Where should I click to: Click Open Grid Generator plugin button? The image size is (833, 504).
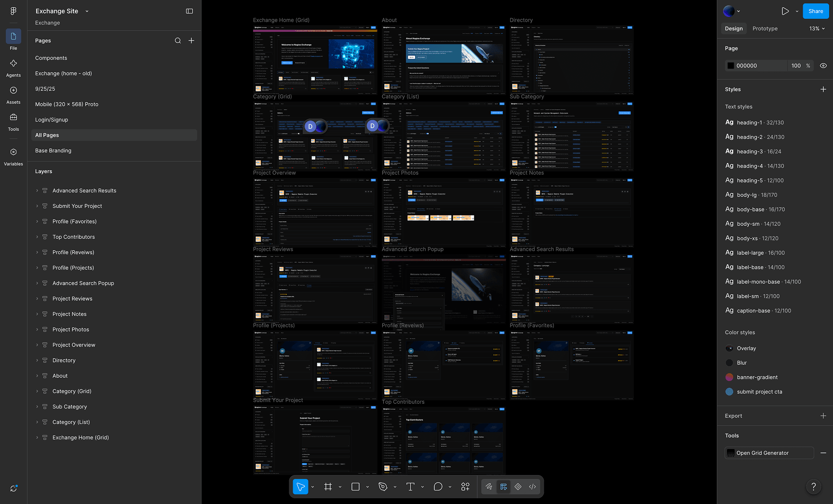[769, 453]
